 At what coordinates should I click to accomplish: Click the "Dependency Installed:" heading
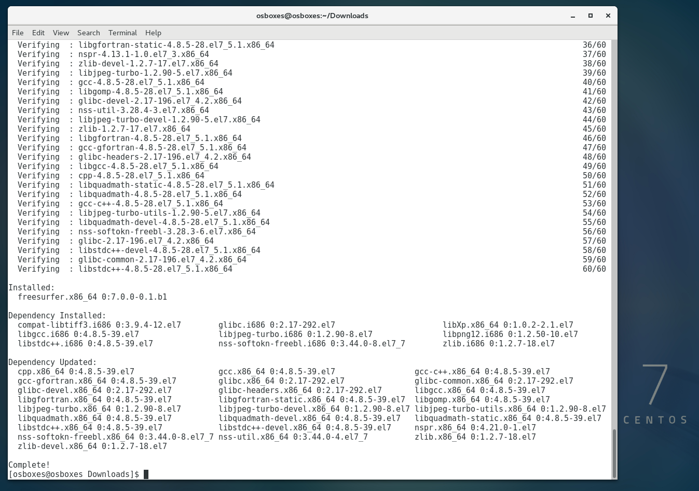(57, 316)
